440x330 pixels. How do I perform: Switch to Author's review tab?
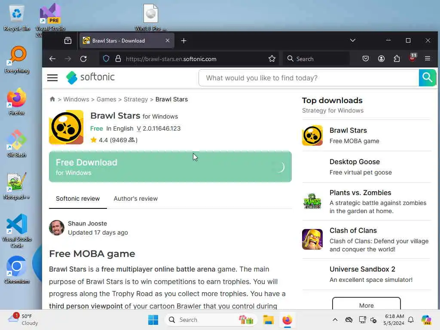pyautogui.click(x=135, y=199)
